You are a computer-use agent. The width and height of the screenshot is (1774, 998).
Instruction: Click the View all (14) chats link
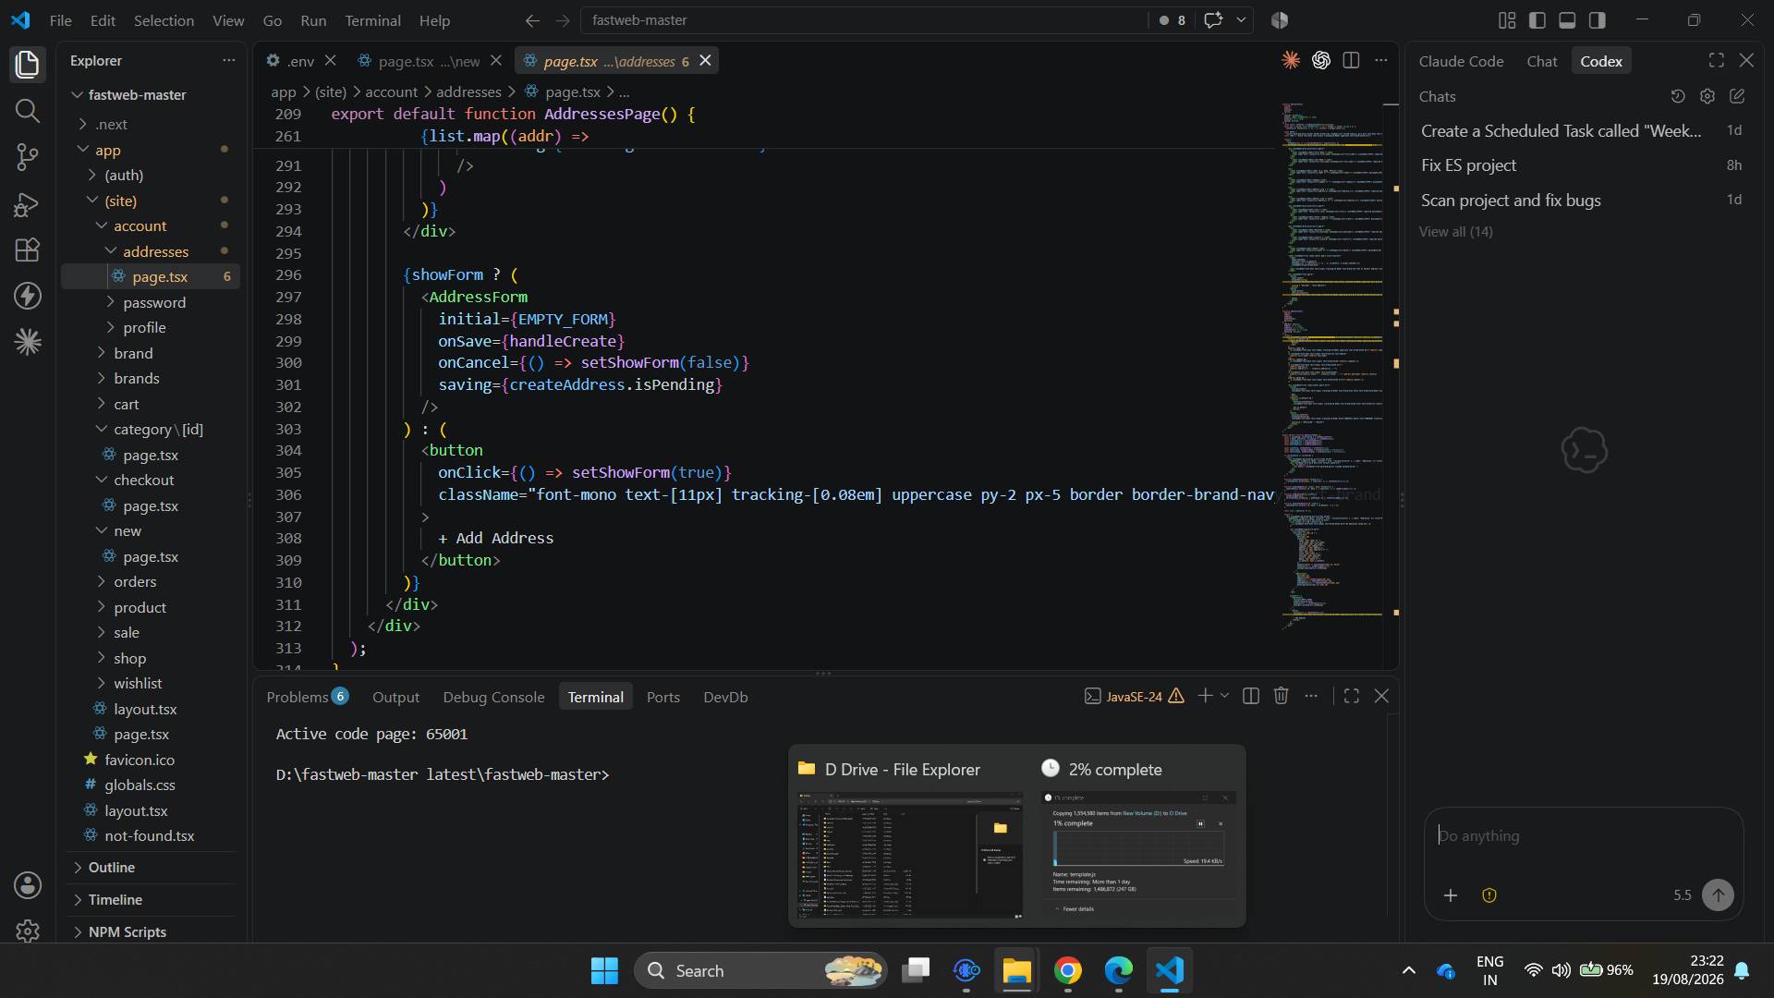(x=1455, y=232)
